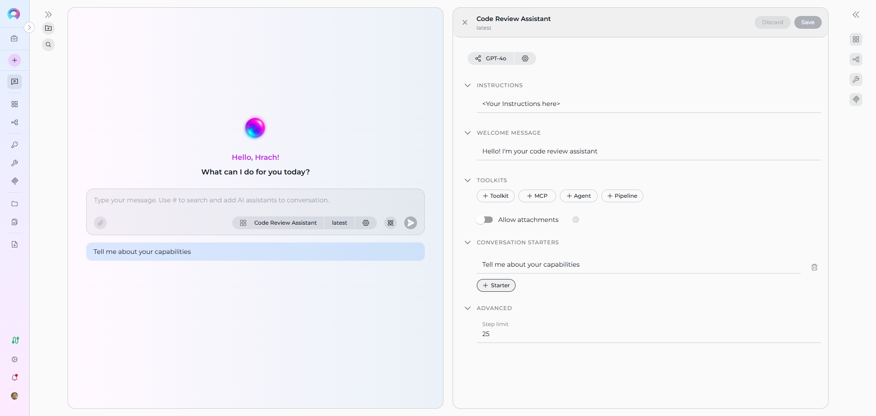Remove the assistant from chat input

coord(391,223)
